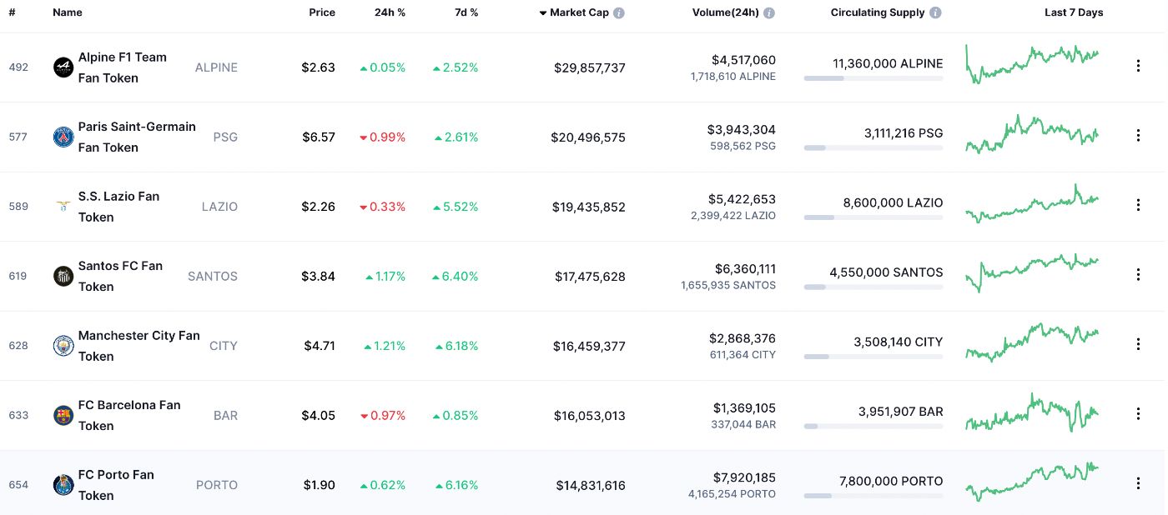Image resolution: width=1168 pixels, height=515 pixels.
Task: Select the Name column header
Action: (68, 12)
